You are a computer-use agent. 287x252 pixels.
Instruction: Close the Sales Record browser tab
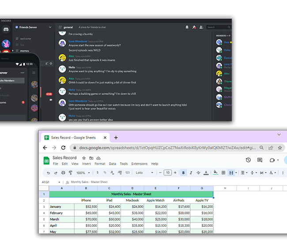coord(105,138)
